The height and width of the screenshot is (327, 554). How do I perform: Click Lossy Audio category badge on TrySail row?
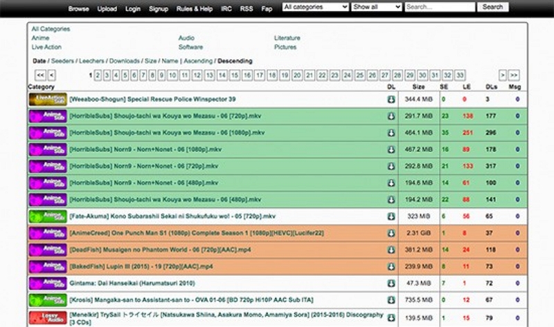pyautogui.click(x=48, y=317)
